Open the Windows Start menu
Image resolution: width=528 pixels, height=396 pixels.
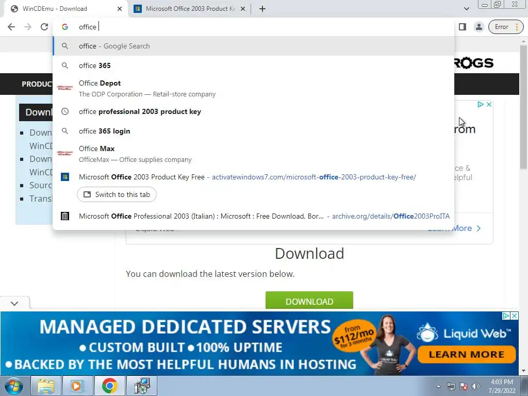click(x=14, y=386)
